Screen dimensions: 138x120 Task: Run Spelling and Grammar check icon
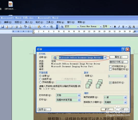[25, 27]
